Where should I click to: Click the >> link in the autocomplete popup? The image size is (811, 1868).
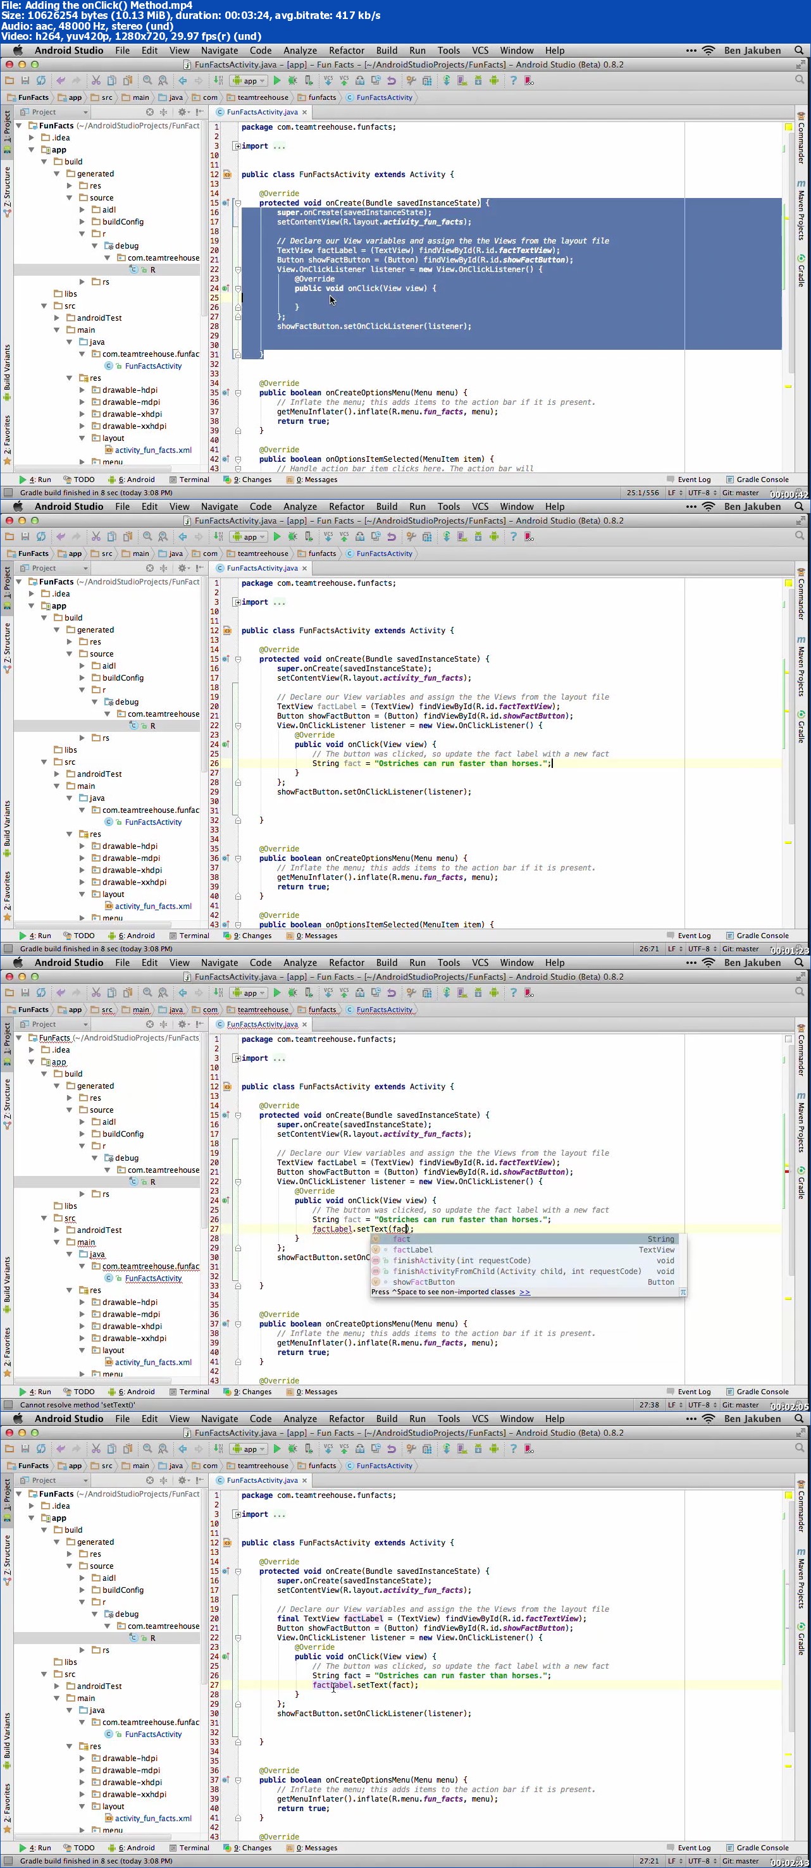point(524,1292)
